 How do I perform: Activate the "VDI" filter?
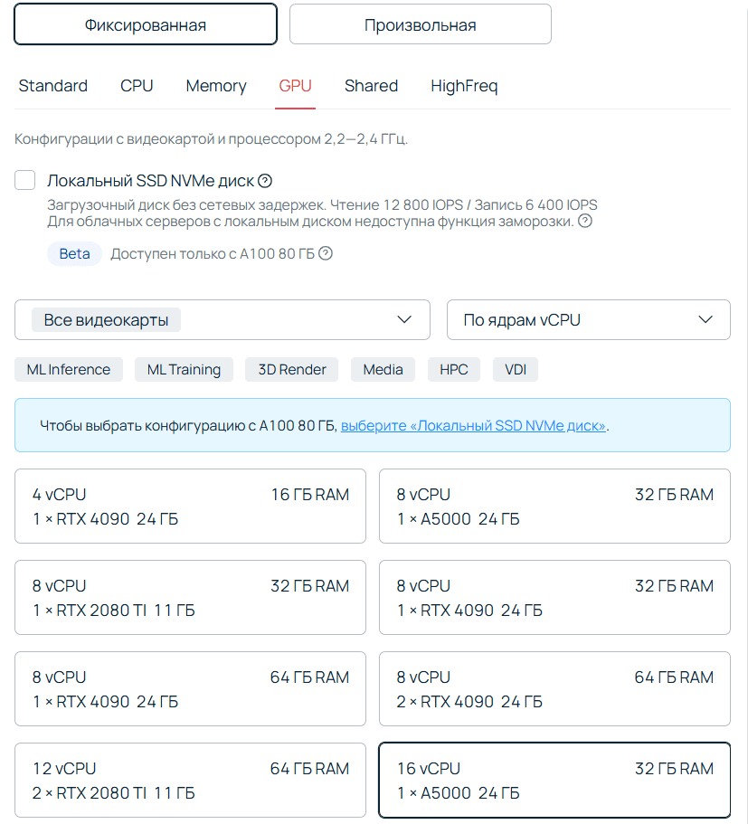(x=515, y=369)
